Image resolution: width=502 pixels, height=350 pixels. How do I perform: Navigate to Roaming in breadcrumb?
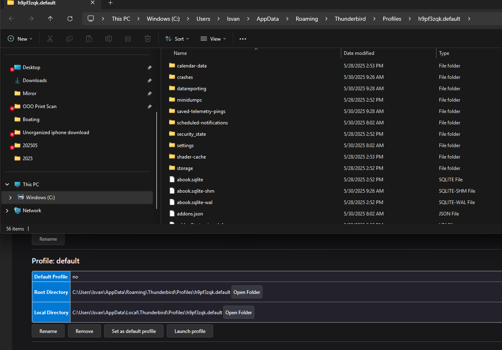coord(307,19)
